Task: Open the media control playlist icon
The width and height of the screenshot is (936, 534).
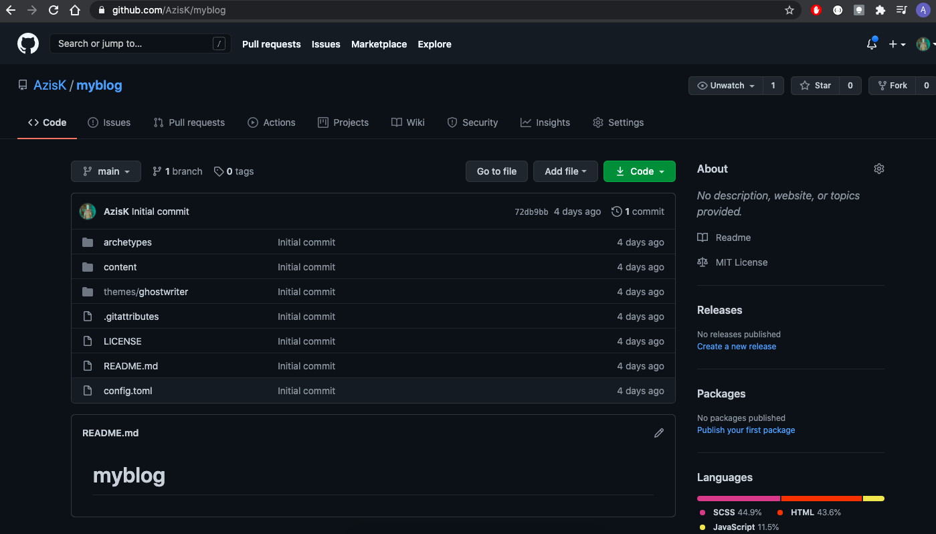Action: pos(902,10)
